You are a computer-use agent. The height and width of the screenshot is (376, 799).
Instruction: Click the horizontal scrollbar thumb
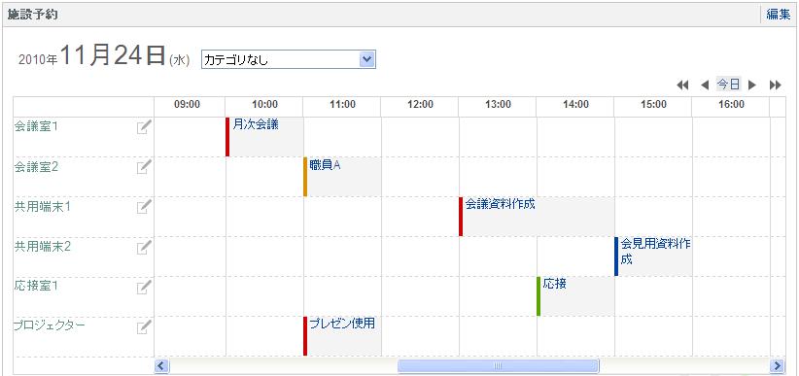tap(498, 365)
